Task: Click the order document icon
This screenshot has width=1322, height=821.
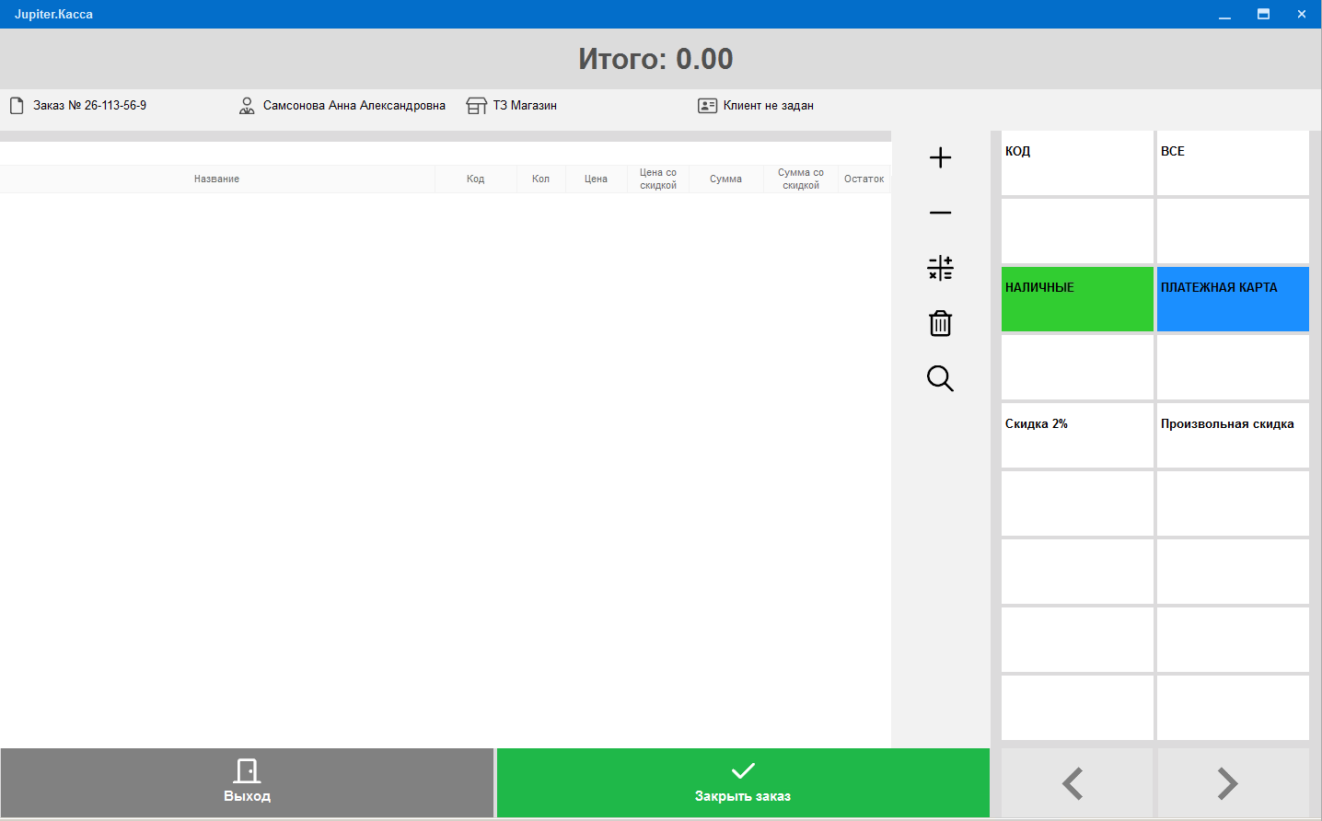Action: point(17,106)
